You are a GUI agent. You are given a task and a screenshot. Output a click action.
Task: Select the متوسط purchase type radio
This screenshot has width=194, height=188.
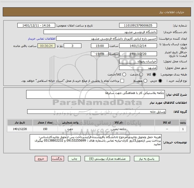click(x=145, y=81)
